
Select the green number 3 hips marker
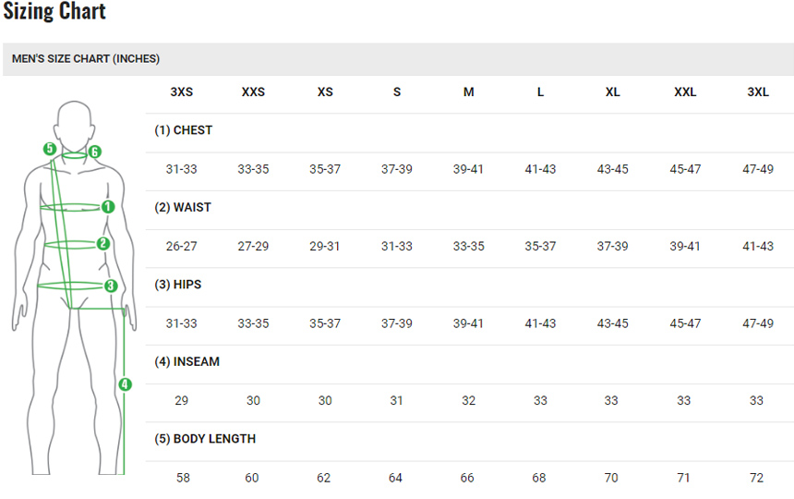coord(111,286)
